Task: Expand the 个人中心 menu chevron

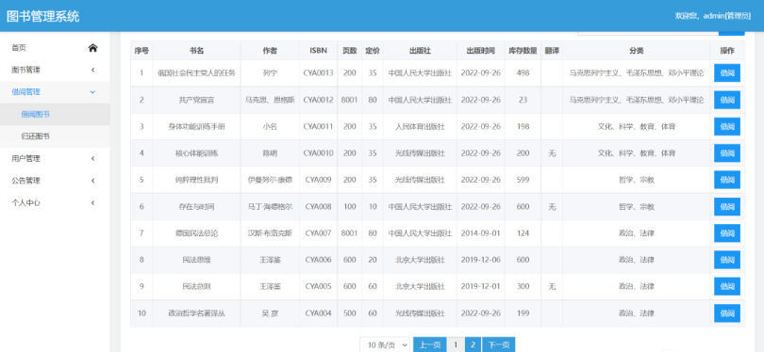Action: click(92, 202)
